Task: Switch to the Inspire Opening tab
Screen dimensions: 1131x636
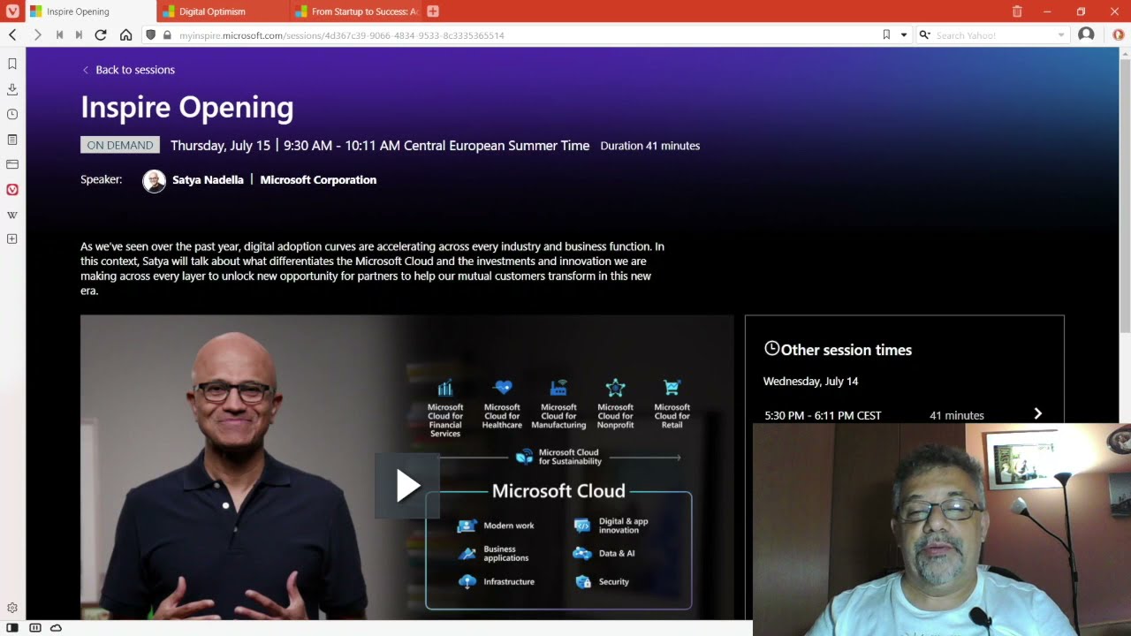Action: point(92,11)
